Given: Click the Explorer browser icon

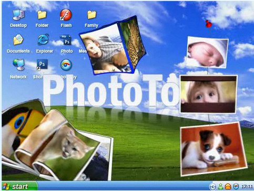Looking at the screenshot, I should pyautogui.click(x=43, y=39).
